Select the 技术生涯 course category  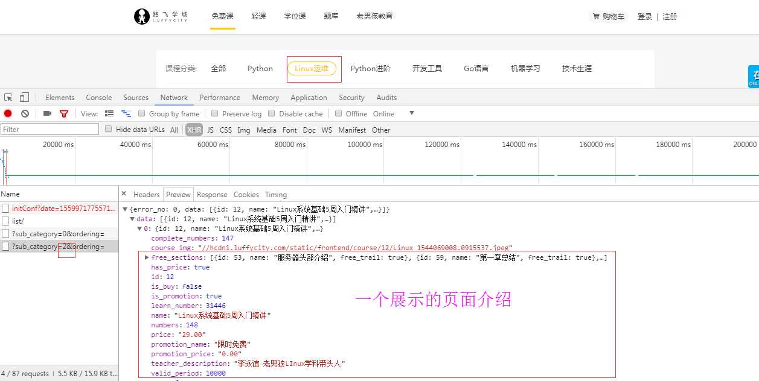(x=577, y=69)
